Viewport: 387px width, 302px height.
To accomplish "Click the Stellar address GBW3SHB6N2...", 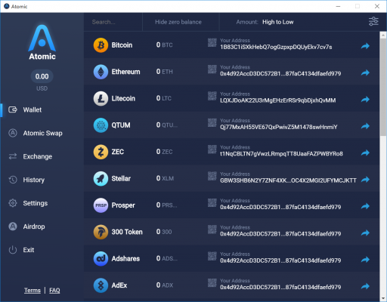I will click(x=288, y=180).
